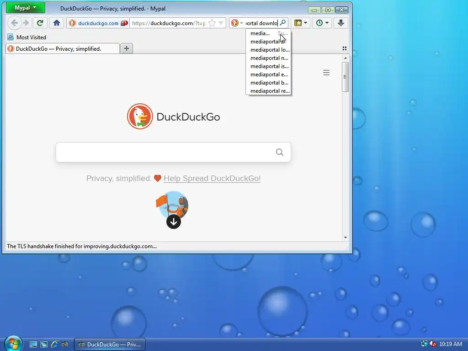Choose the 'media...' search suggestion
468x351 pixels.
268,33
